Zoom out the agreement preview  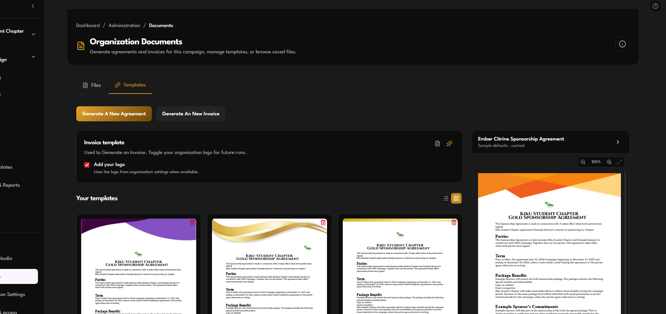583,162
